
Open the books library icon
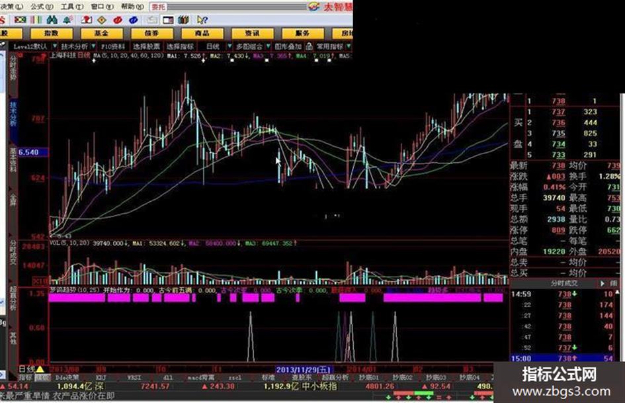point(183,20)
